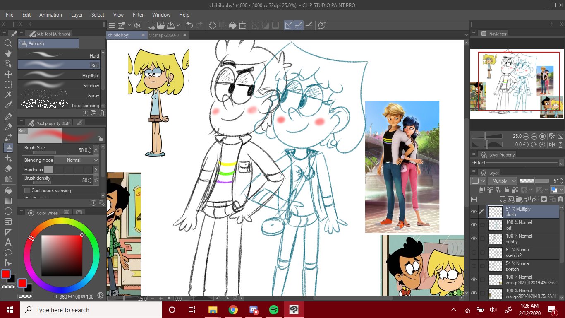565x318 pixels.
Task: Show the sketch layer
Action: click(x=474, y=266)
